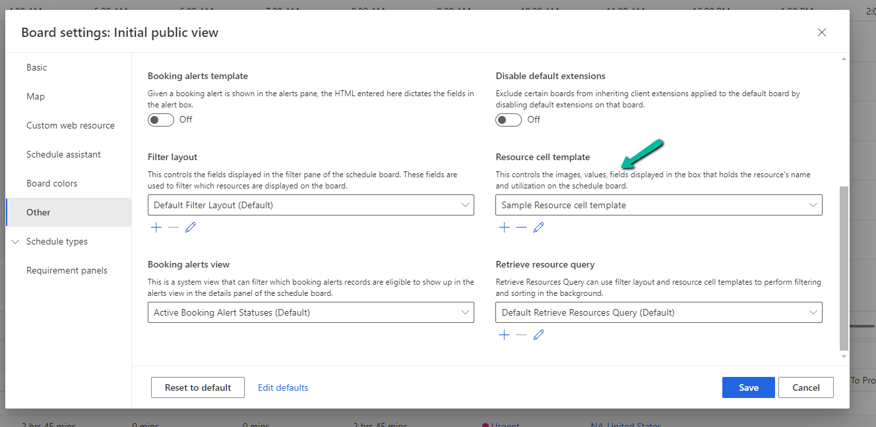The width and height of the screenshot is (876, 427).
Task: Go to the Map settings tab
Action: [x=36, y=96]
